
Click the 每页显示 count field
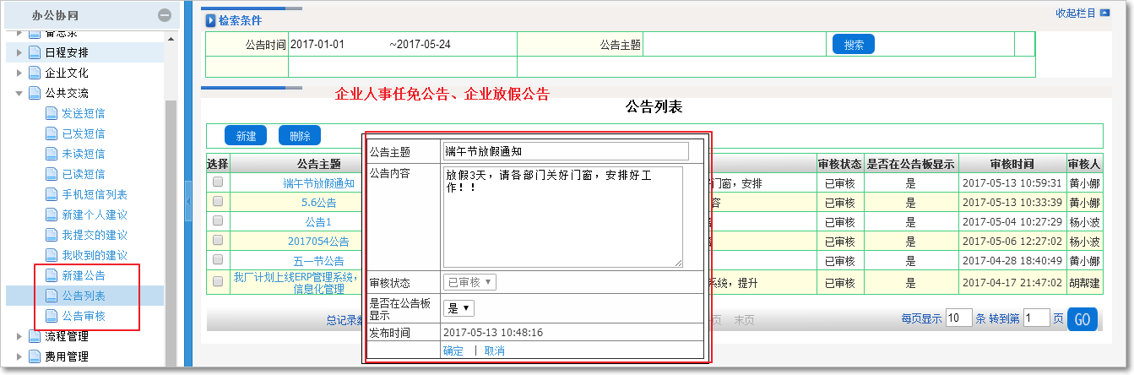959,318
